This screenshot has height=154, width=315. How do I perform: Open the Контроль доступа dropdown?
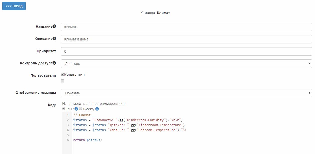[x=186, y=64]
